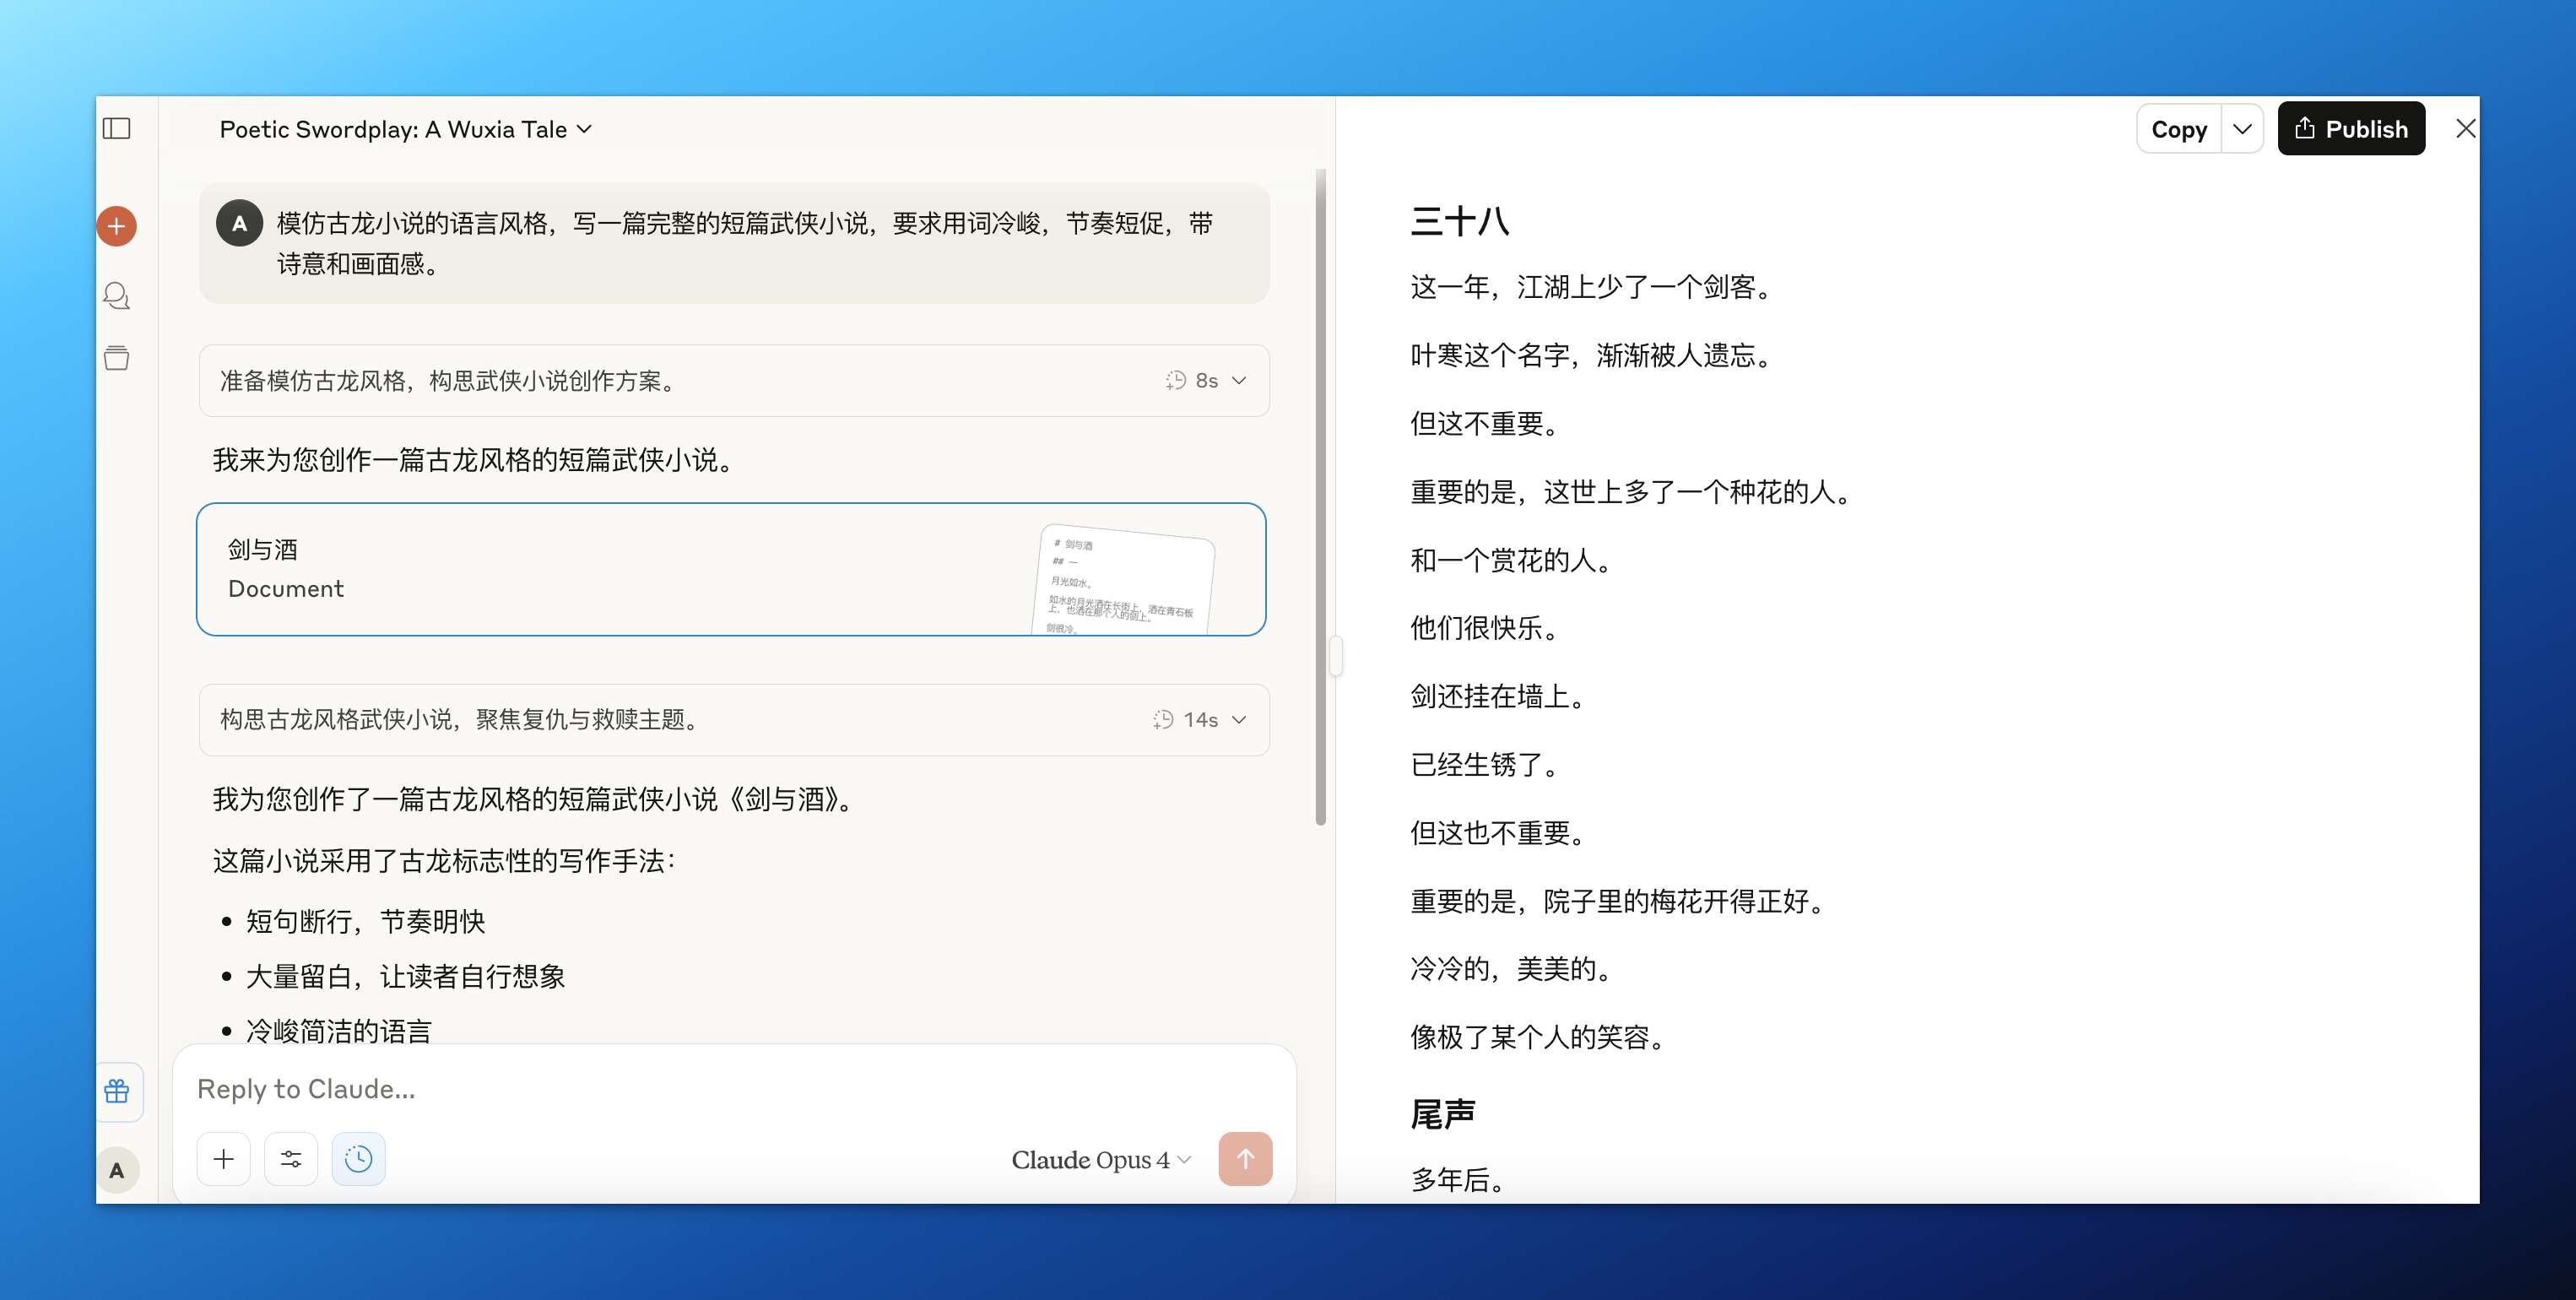The height and width of the screenshot is (1300, 2576).
Task: Open Claude Opus 4 model selector
Action: coord(1100,1160)
